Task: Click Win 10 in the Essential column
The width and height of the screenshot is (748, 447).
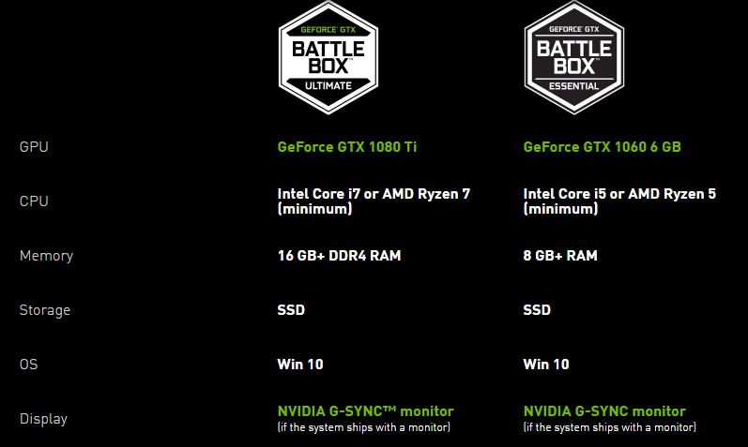Action: (x=546, y=365)
